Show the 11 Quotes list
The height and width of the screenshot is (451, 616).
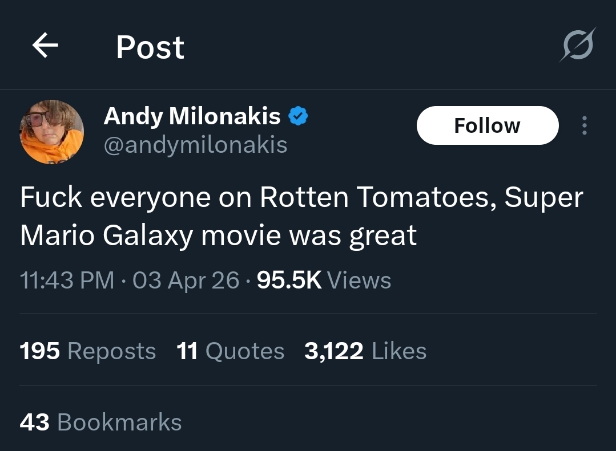click(x=230, y=351)
